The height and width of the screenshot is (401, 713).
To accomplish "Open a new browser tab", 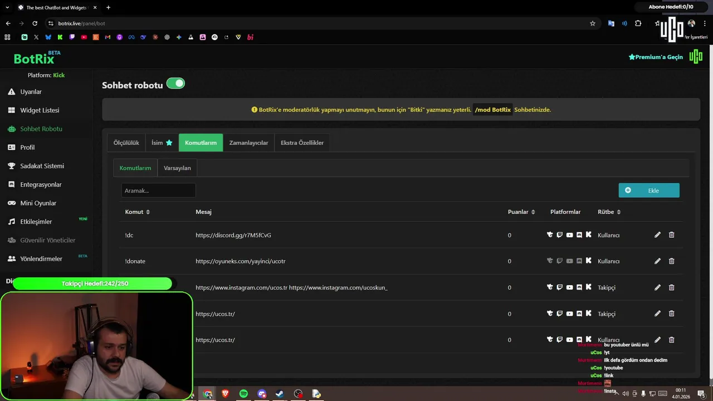I will coord(108,7).
